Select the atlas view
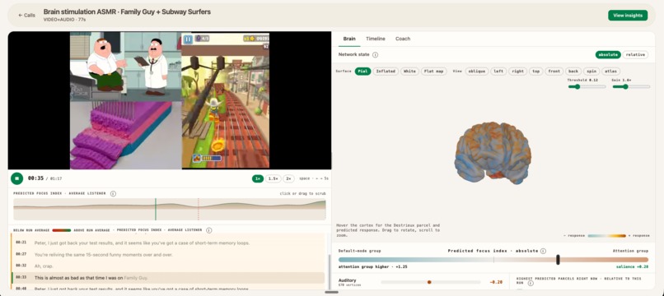Screen dimensions: 664x296 pyautogui.click(x=611, y=71)
